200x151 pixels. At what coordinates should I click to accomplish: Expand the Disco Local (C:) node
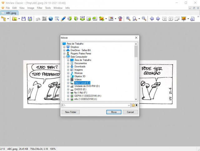coord(68,83)
